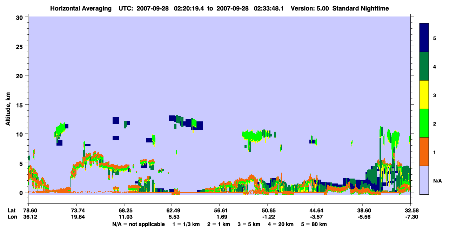
Task: Click 'Standard Nighttime' in the title
Action: [x=361, y=8]
